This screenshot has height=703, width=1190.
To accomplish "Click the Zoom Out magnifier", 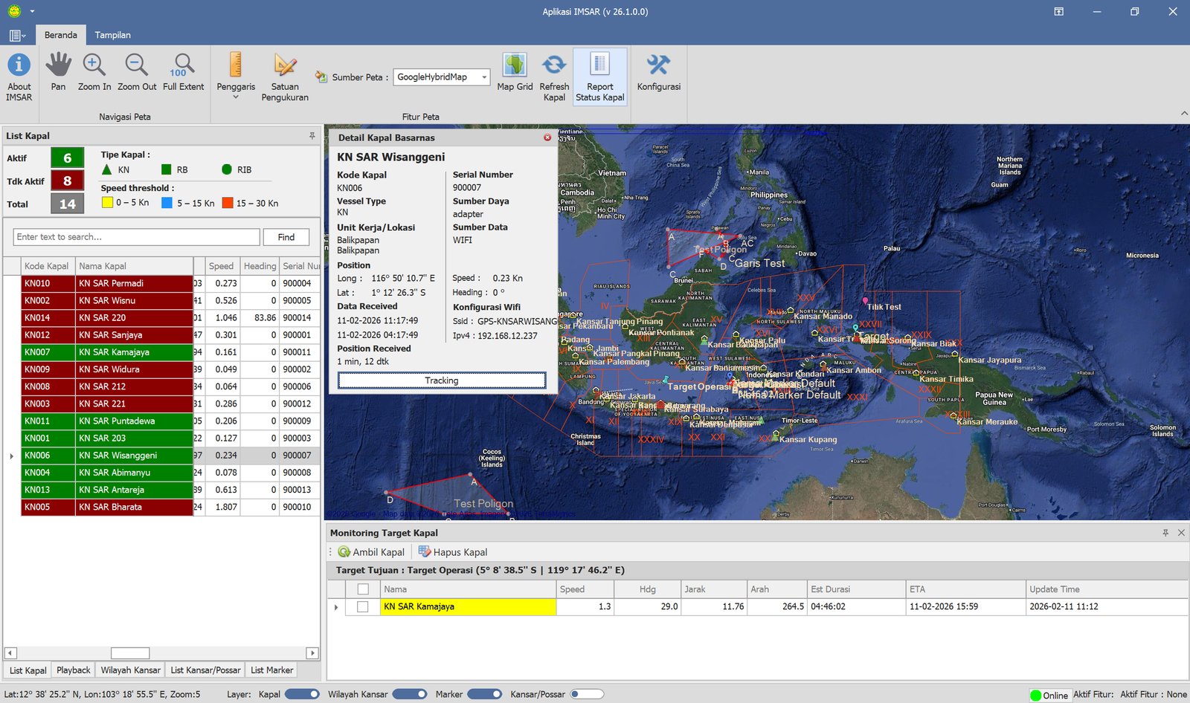I will tap(137, 72).
